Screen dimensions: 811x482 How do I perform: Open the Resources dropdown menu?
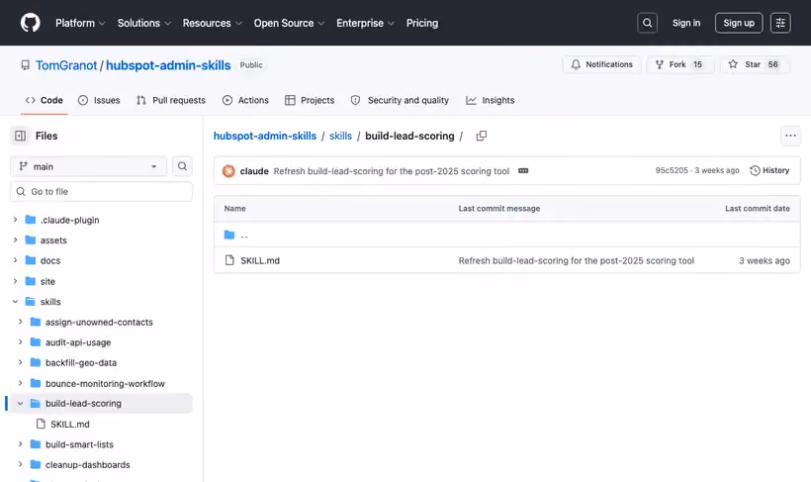pos(212,24)
